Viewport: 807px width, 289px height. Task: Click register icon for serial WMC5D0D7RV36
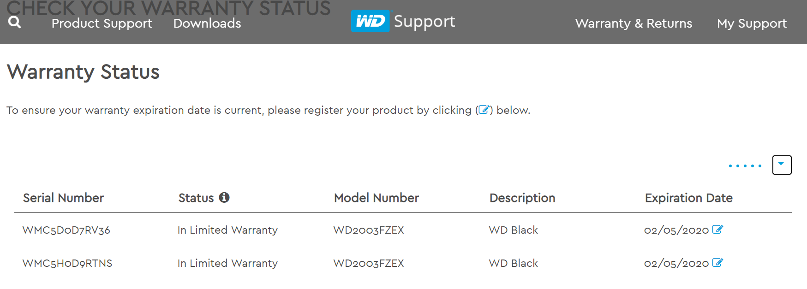click(x=717, y=230)
